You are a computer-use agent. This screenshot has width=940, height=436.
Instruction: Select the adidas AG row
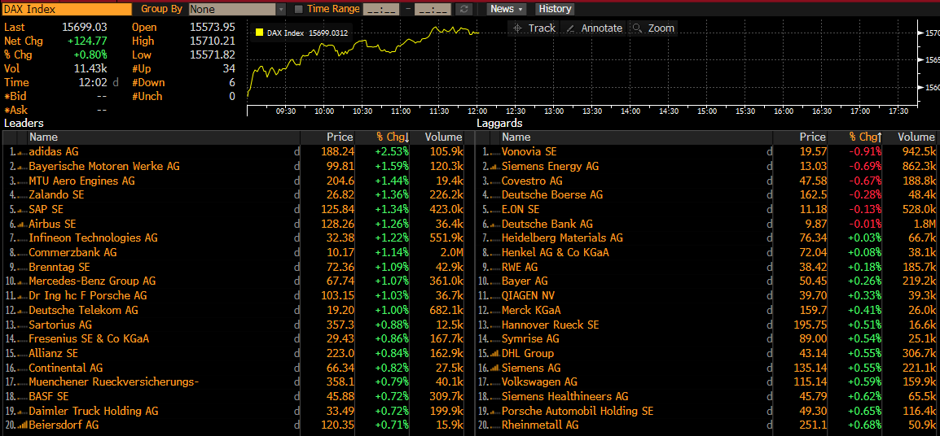pos(235,152)
